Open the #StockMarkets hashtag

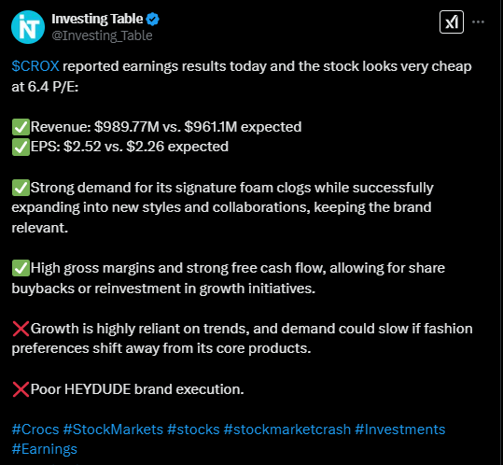point(113,430)
